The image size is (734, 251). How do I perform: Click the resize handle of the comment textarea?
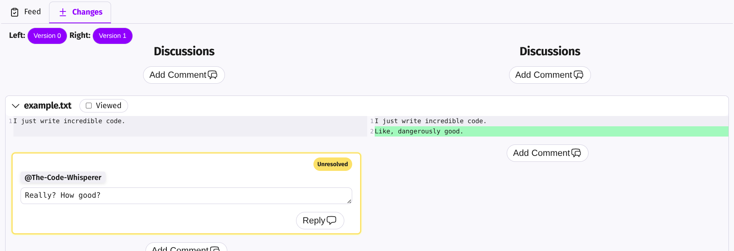(349, 201)
